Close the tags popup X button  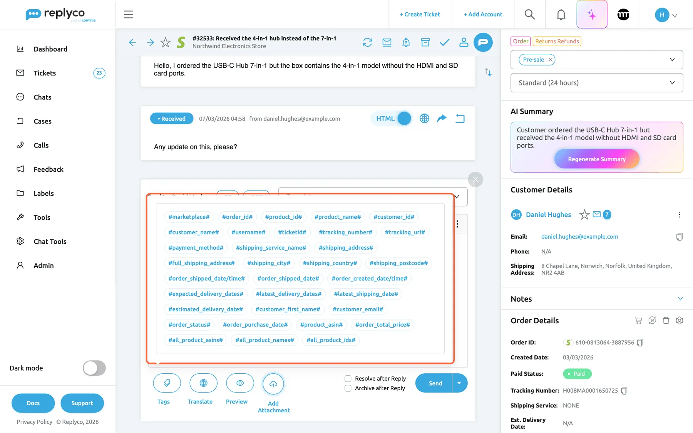tap(475, 179)
